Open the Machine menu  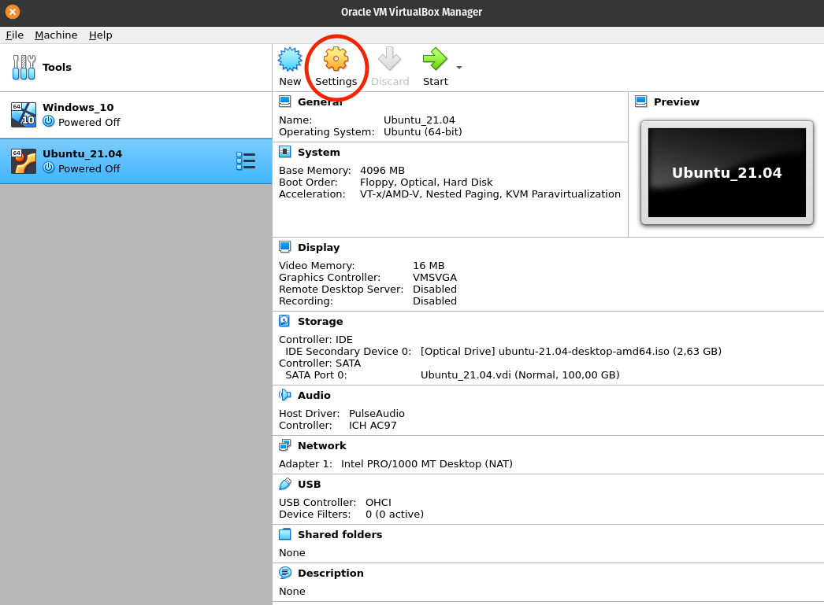tap(56, 35)
